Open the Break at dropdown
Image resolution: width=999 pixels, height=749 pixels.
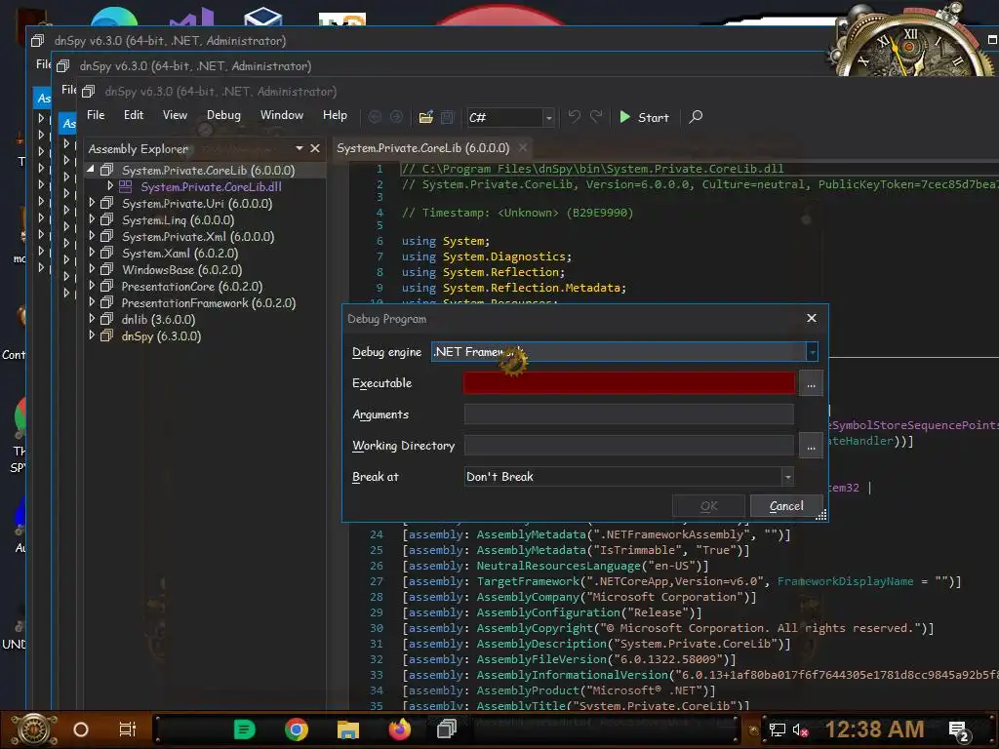pos(629,476)
